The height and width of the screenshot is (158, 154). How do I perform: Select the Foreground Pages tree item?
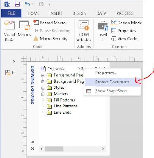68,75
